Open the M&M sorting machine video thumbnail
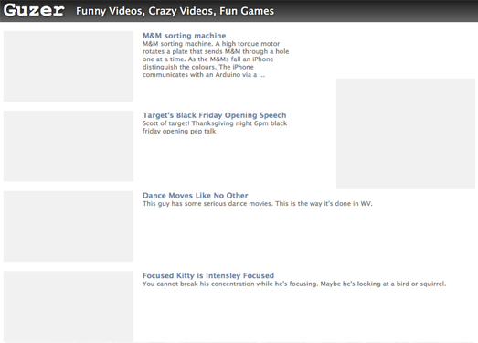 (69, 66)
